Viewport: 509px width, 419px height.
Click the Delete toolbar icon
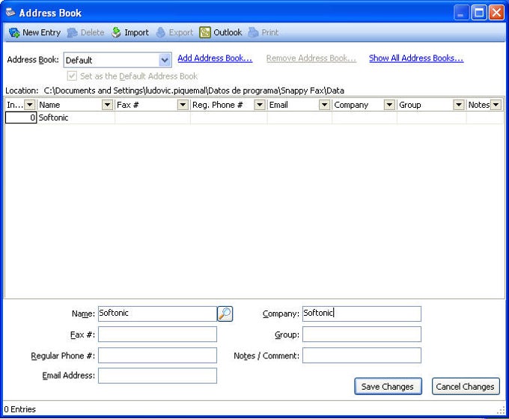point(72,32)
